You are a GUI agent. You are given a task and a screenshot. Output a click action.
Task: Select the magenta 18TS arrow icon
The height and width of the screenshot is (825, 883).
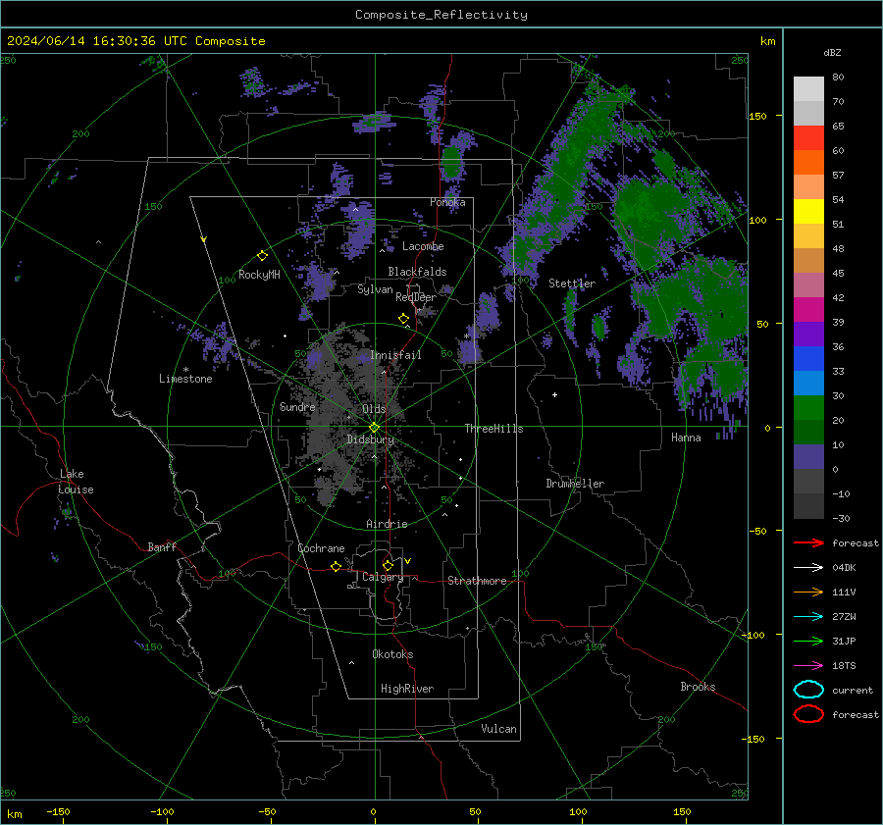[808, 666]
